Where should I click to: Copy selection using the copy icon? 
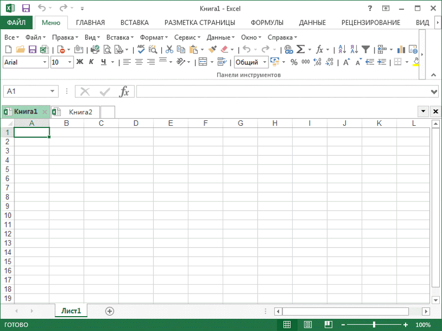click(181, 50)
